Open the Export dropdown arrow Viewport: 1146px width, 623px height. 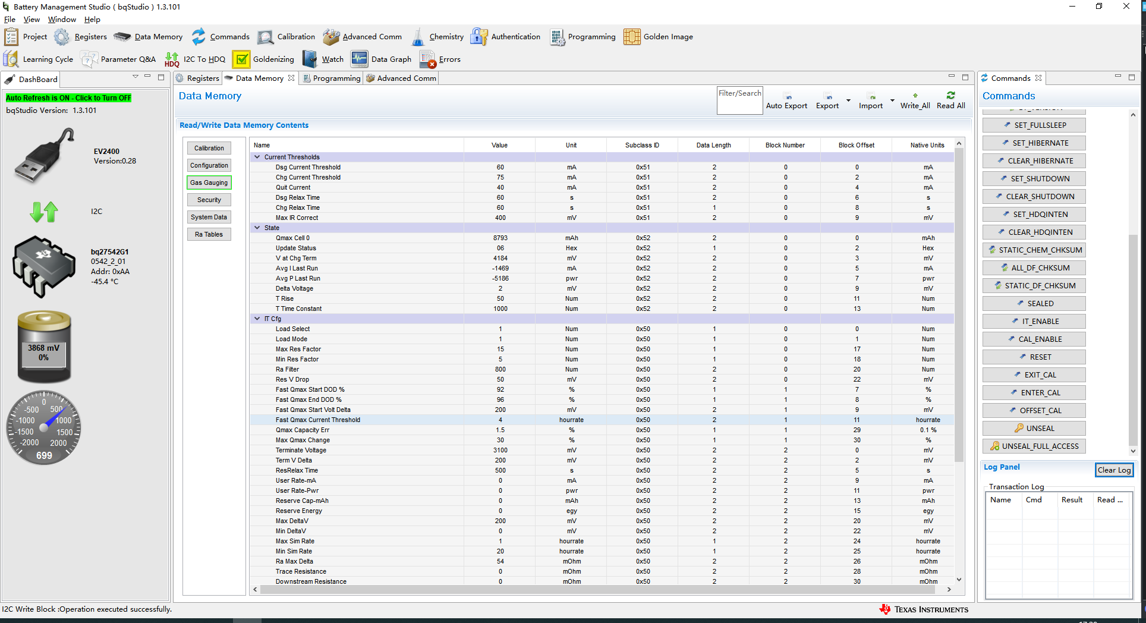848,100
